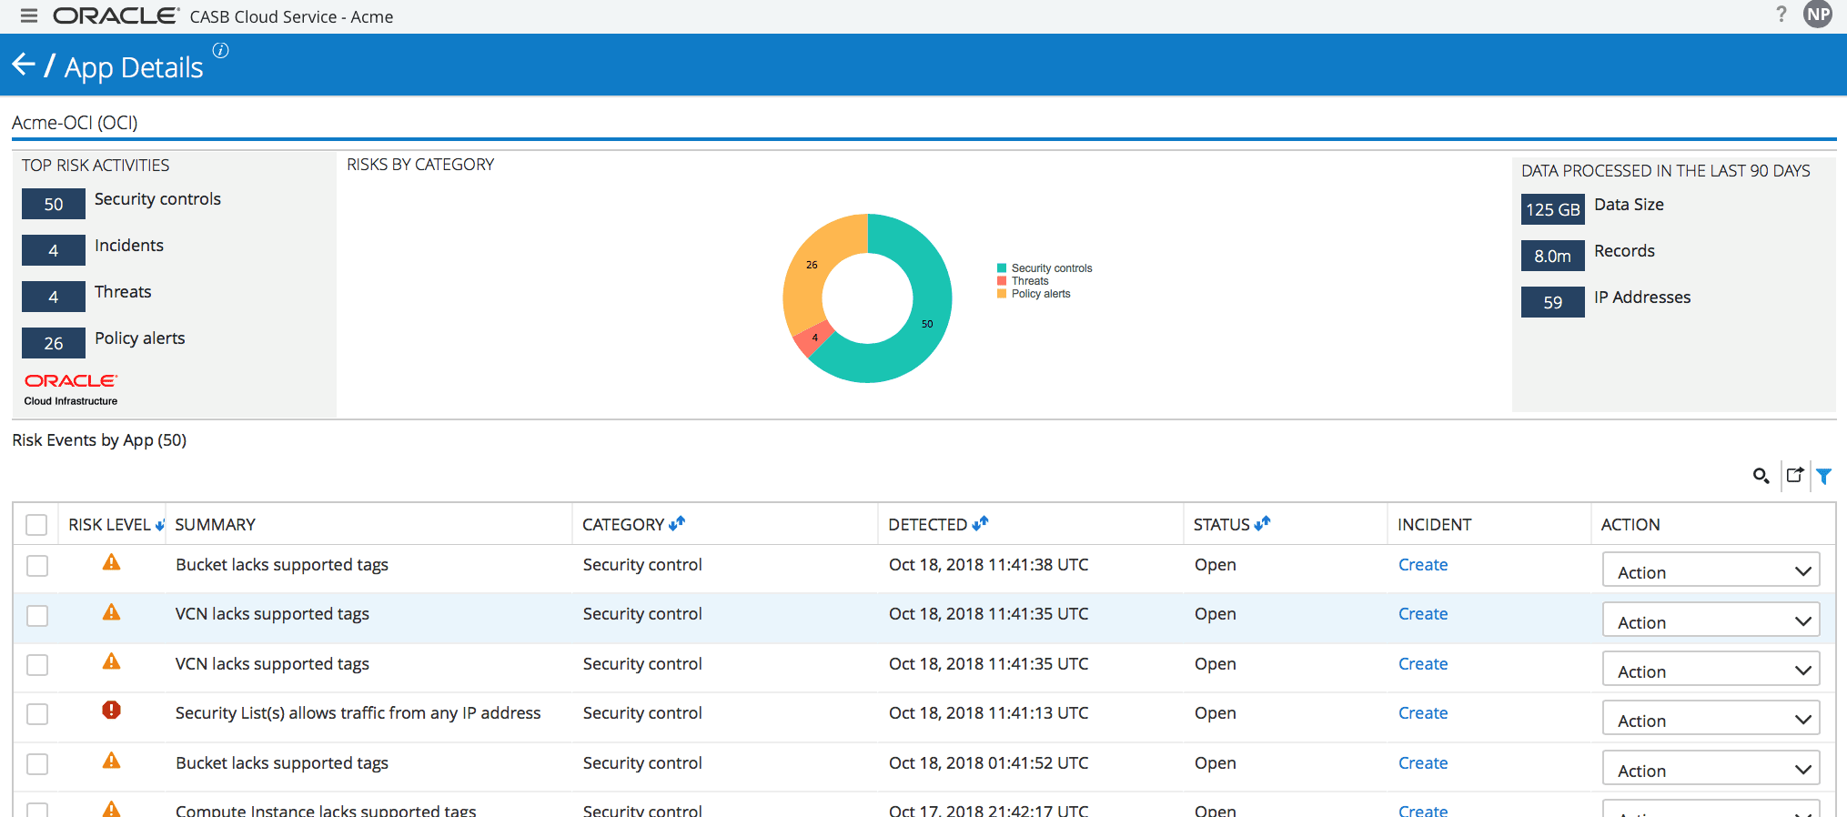Click the red donut segment labeled 4
The height and width of the screenshot is (817, 1847).
(814, 338)
